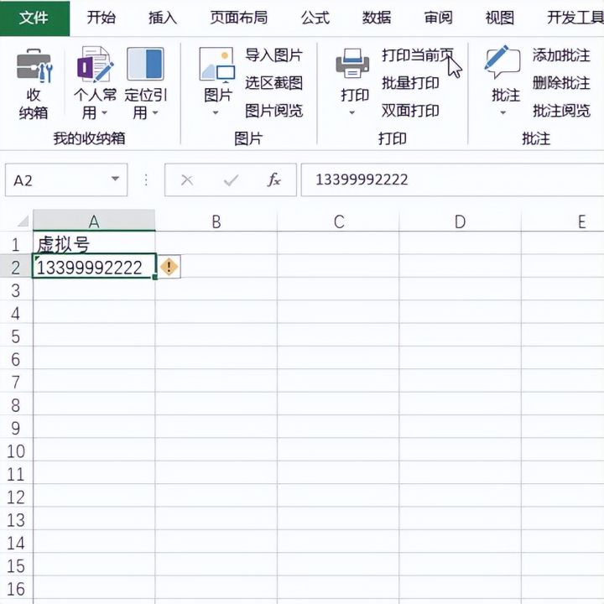Click cell A1 containing 虚拟号

pos(94,243)
